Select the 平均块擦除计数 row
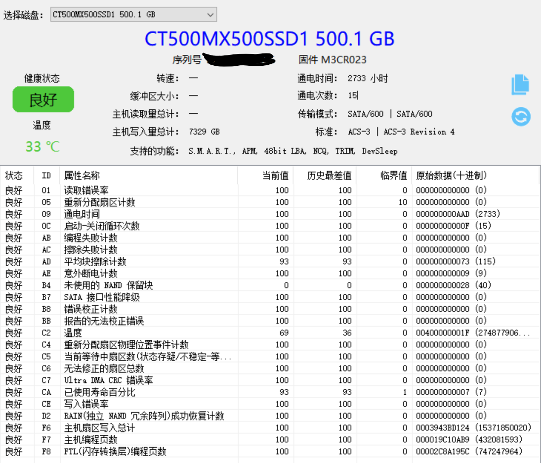The image size is (541, 463). point(269,262)
